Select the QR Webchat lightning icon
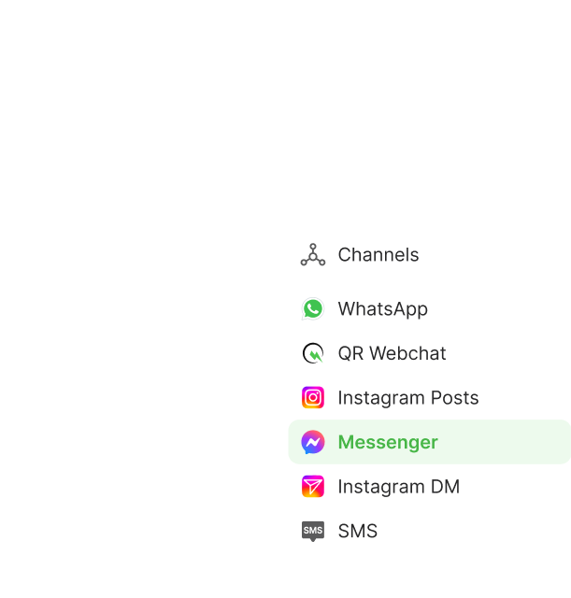The image size is (571, 598). (x=313, y=353)
